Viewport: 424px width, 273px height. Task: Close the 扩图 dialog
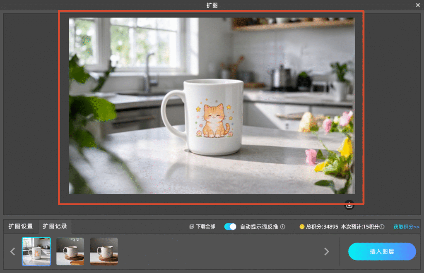(x=417, y=5)
